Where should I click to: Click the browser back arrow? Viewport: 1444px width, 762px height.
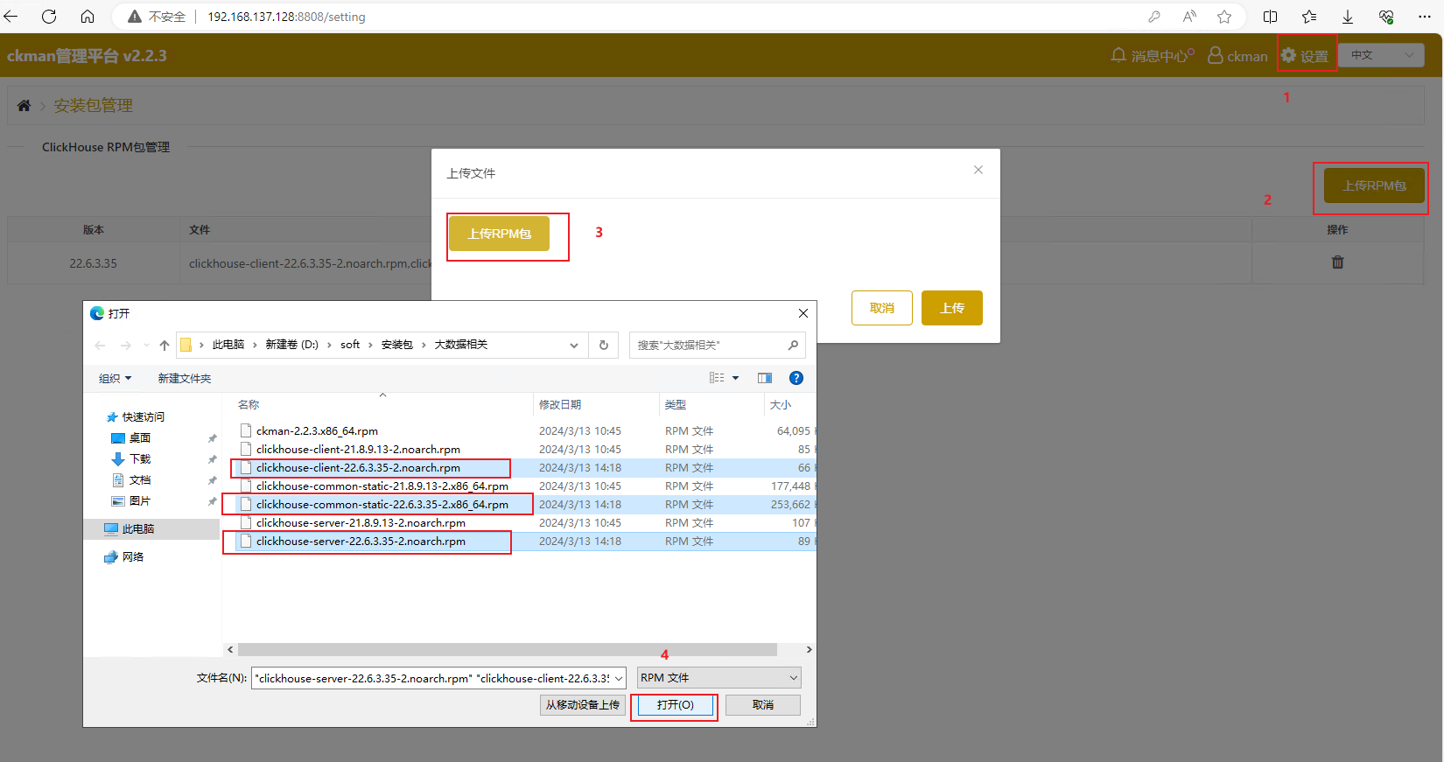pyautogui.click(x=11, y=17)
